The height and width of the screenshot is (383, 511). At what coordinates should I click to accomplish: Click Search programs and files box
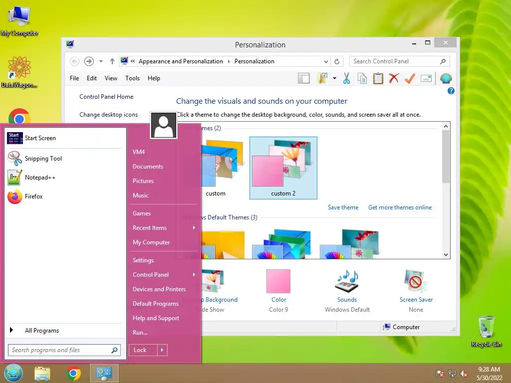[x=64, y=350]
